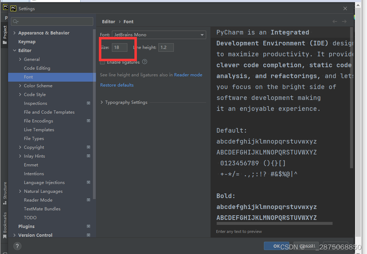The height and width of the screenshot is (254, 367).
Task: Focus the settings search field
Action: tap(52, 21)
